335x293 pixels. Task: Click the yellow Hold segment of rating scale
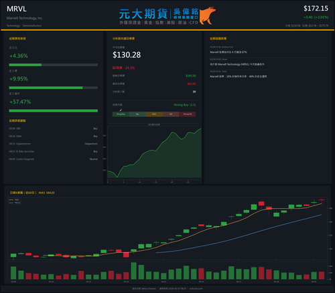(x=154, y=114)
